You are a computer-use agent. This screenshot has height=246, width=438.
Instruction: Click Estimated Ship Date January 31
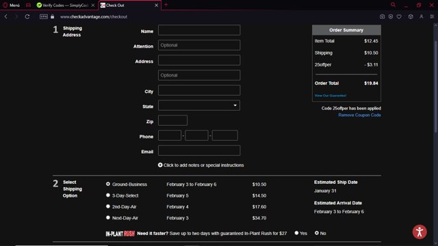pos(325,191)
